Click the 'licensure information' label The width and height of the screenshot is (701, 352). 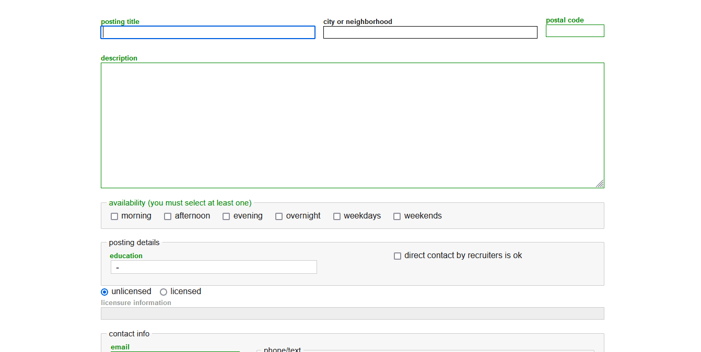point(136,303)
